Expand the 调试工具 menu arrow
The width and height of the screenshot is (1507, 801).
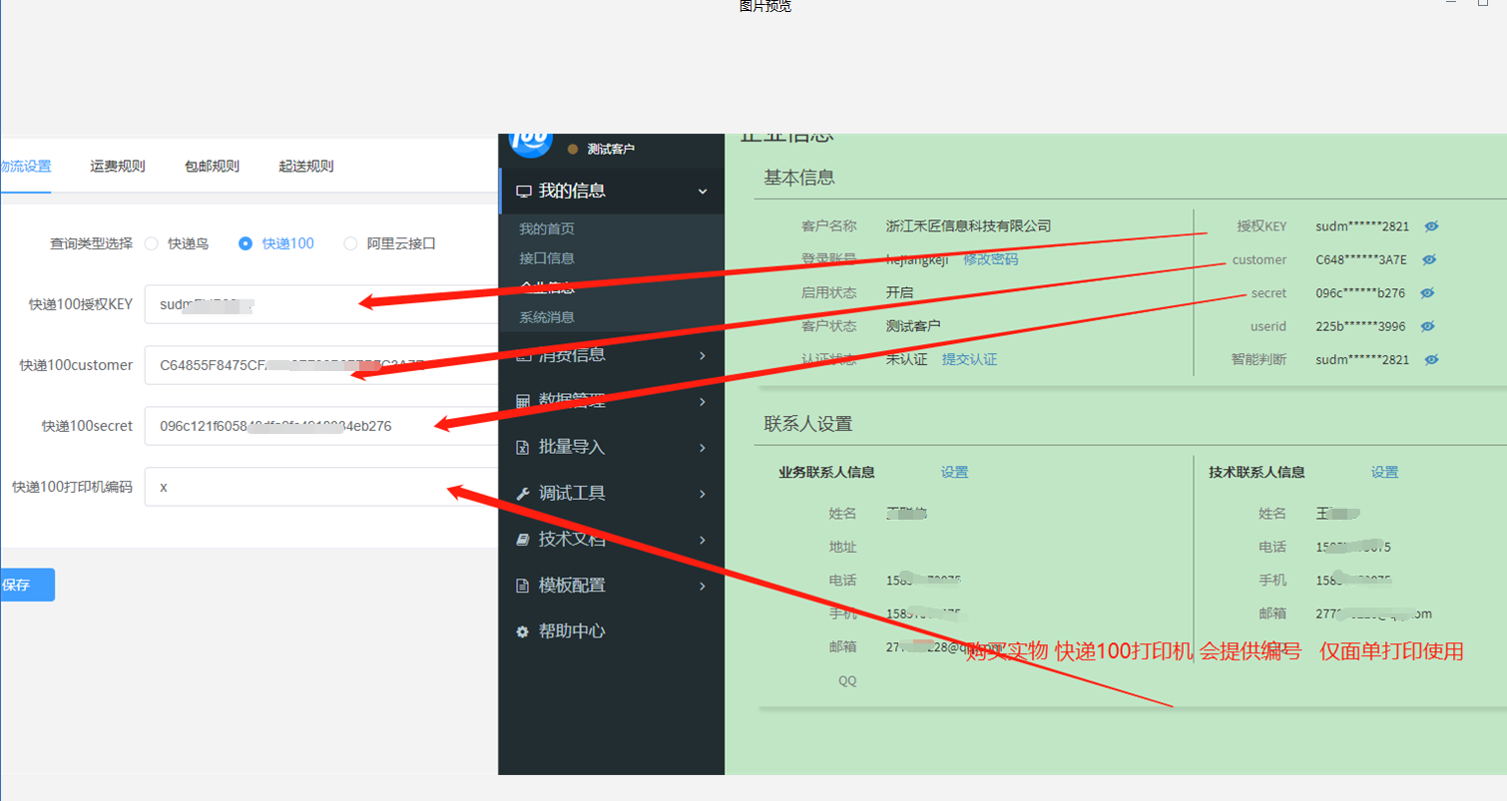pos(703,493)
